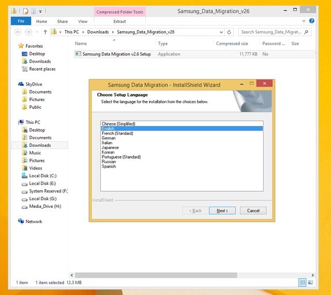331x295 pixels.
Task: Click the search magnifier icon
Action: tap(306, 32)
